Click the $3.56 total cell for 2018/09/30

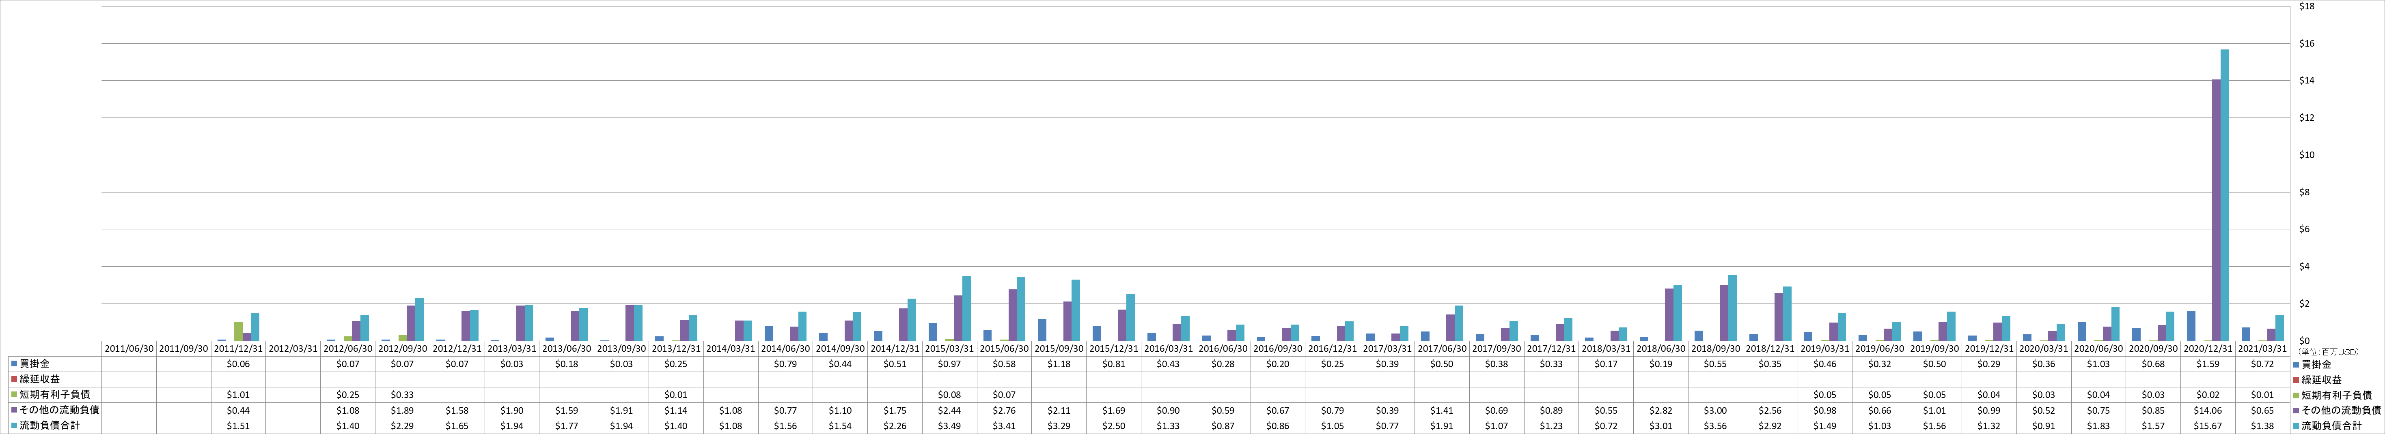(x=1715, y=425)
